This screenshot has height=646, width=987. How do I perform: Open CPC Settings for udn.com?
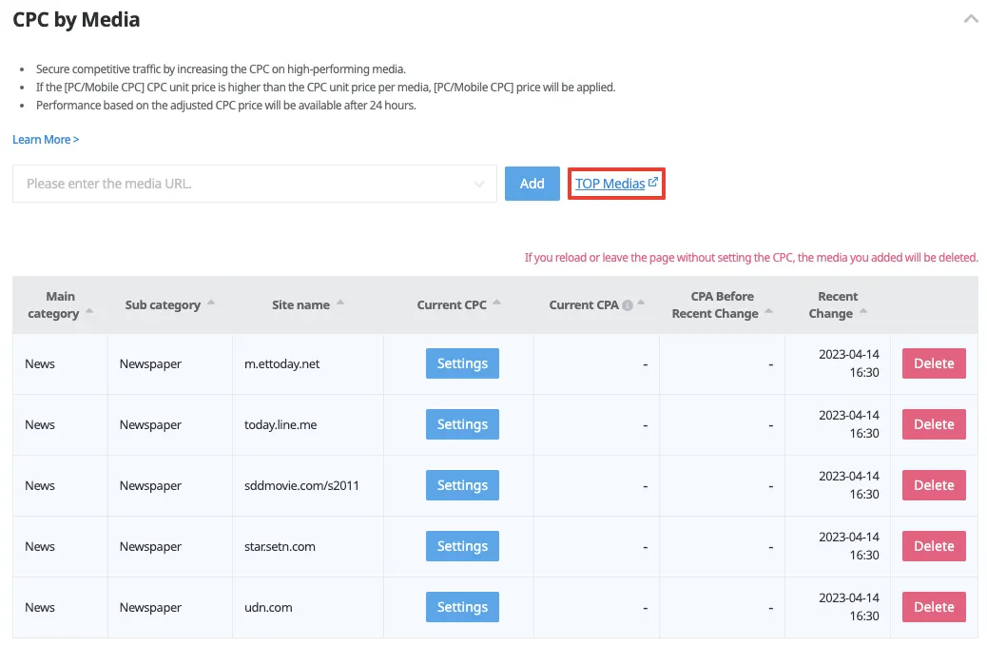tap(462, 607)
